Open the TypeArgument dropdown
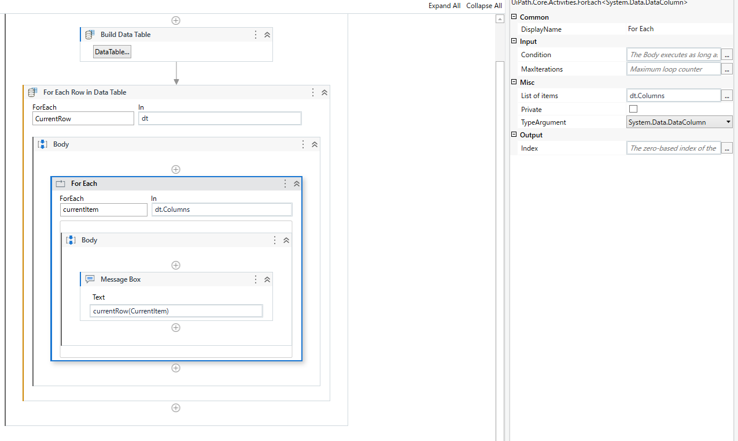The image size is (738, 441). click(x=728, y=122)
